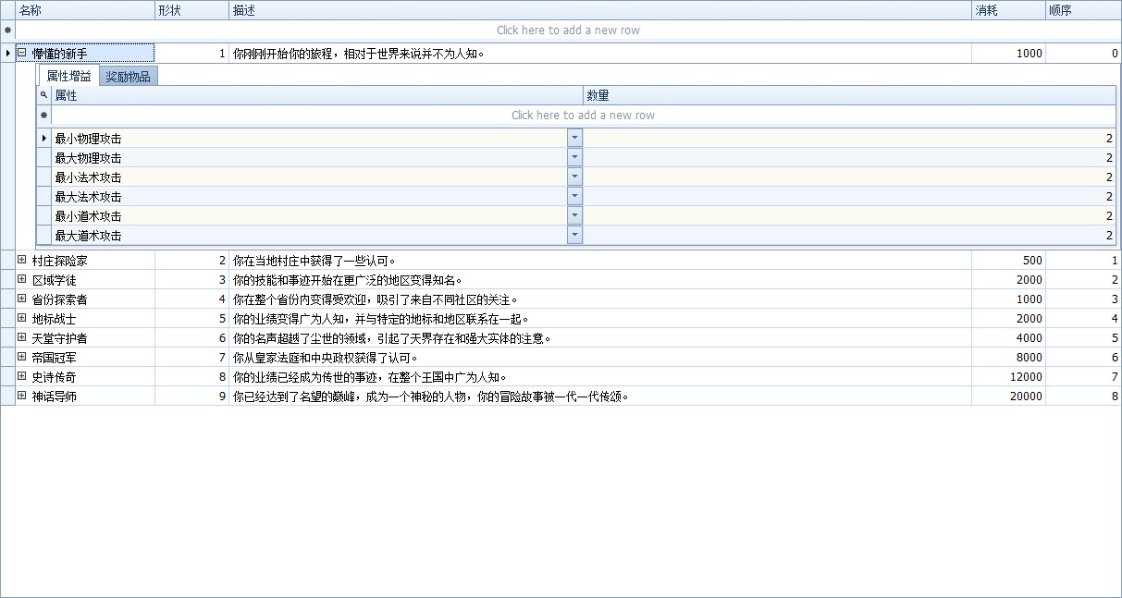Select the 属性增益 tab
This screenshot has height=598, width=1122.
(x=68, y=77)
